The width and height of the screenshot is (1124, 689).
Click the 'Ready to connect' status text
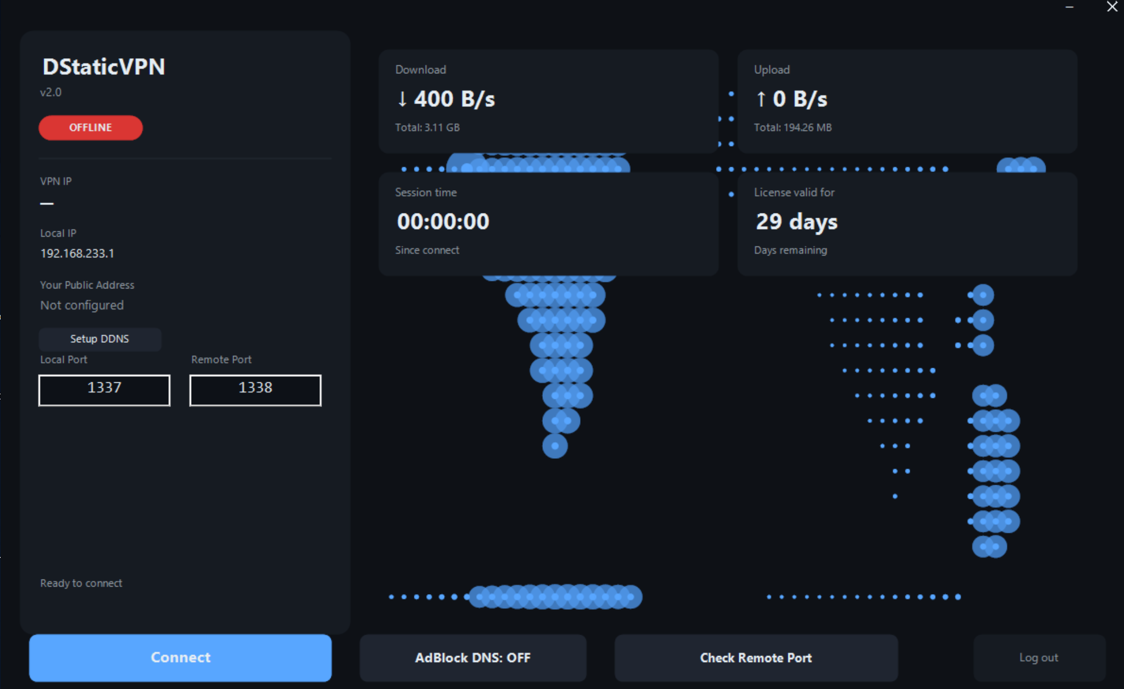[x=81, y=583]
